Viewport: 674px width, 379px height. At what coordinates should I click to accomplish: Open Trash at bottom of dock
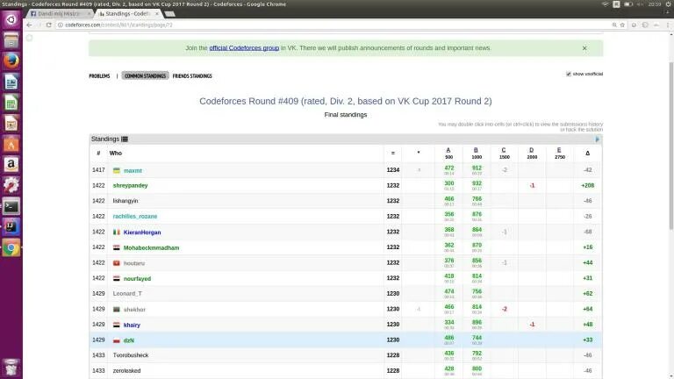pyautogui.click(x=11, y=368)
